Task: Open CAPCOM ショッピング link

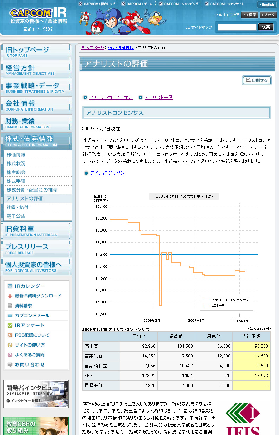Action: tap(179, 4)
